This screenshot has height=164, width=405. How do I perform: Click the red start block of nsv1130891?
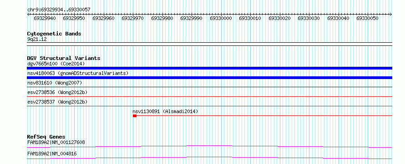coord(135,116)
